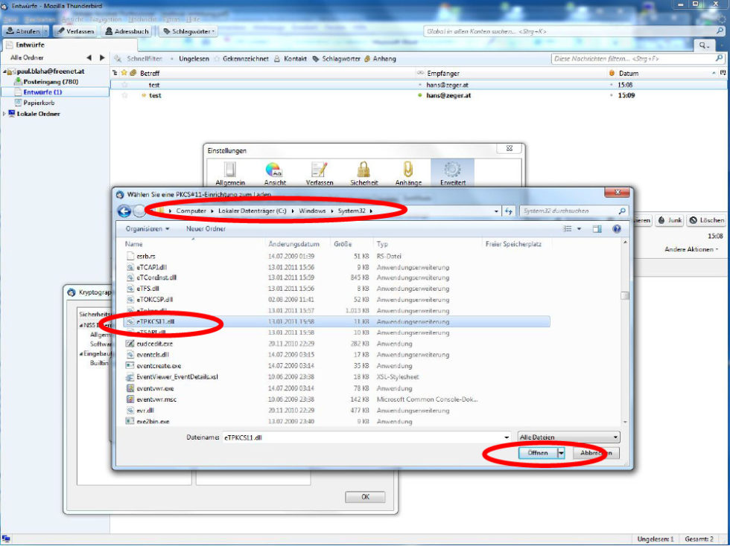Toggle the Gekennzeichnet quick filter

click(x=242, y=59)
